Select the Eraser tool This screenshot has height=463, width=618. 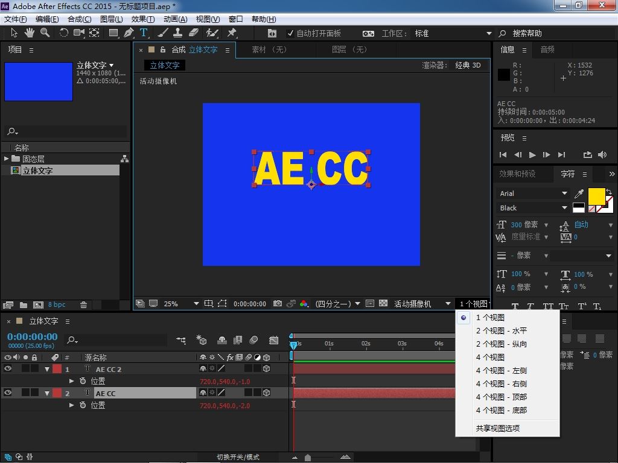pos(194,33)
